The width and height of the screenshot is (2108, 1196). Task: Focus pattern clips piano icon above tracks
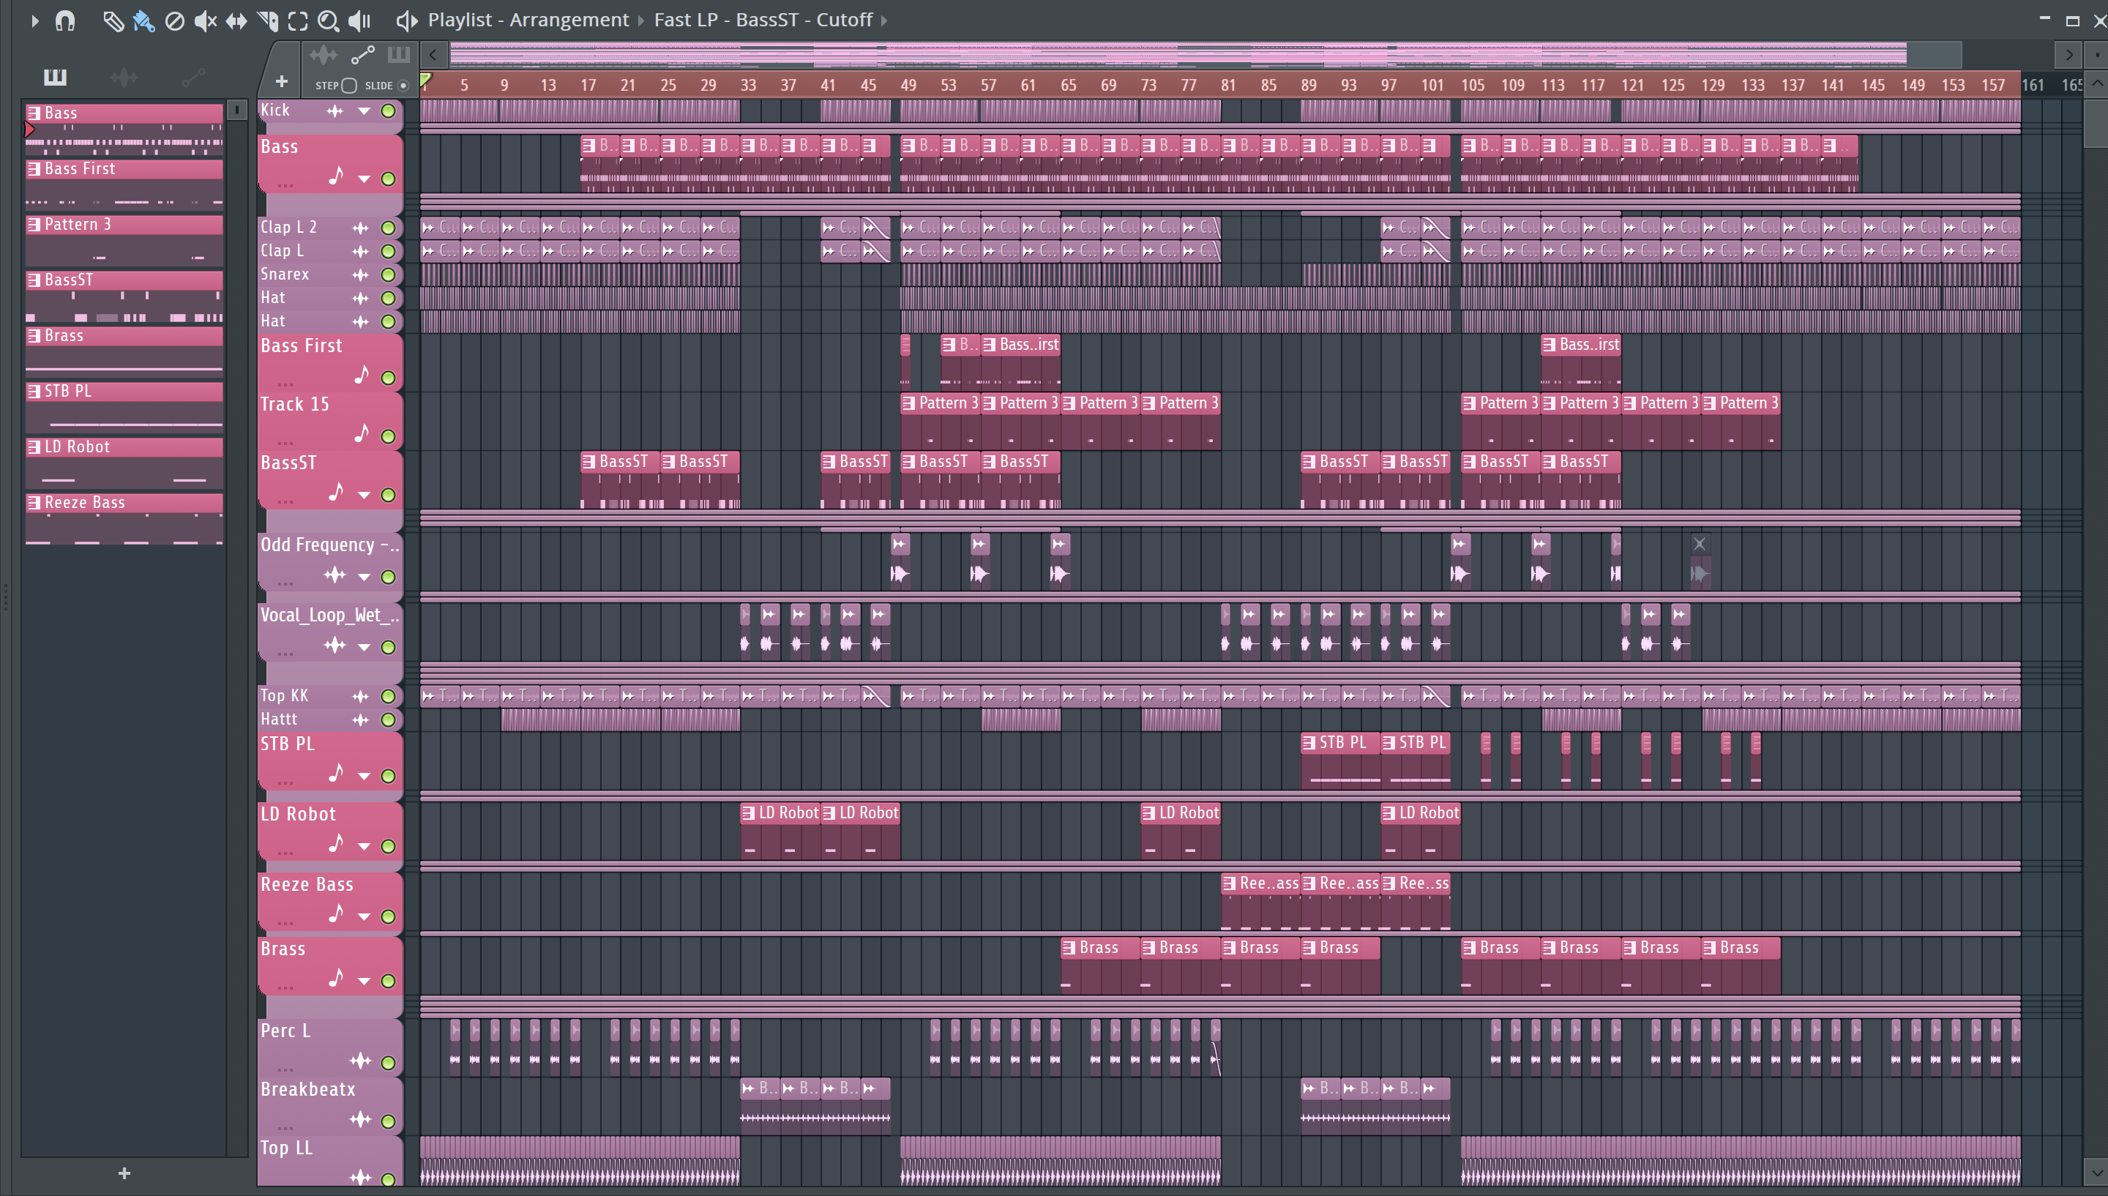tap(398, 55)
